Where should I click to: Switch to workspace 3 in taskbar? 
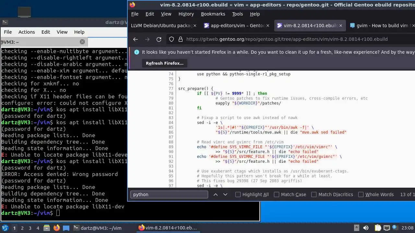tap(30, 228)
